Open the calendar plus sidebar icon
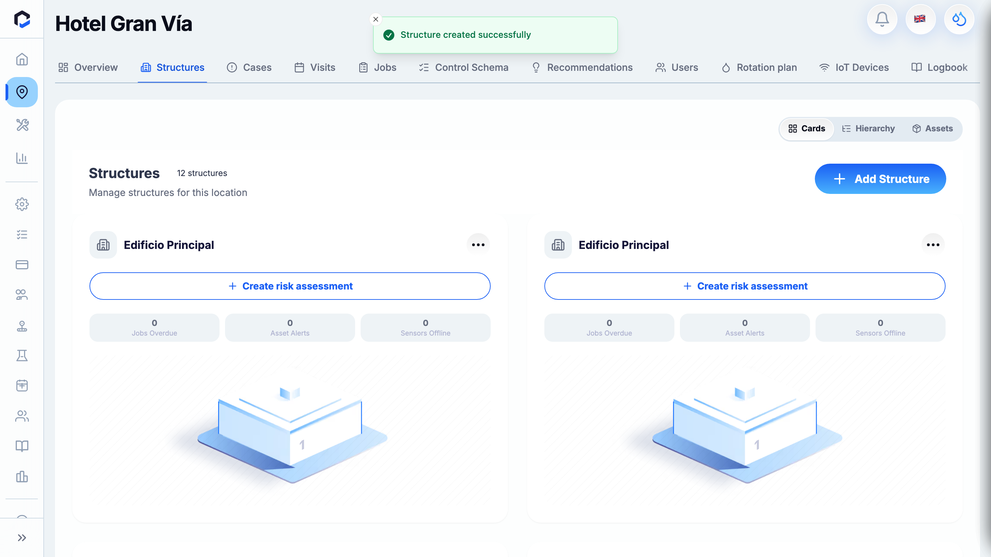This screenshot has height=557, width=991. (x=22, y=385)
